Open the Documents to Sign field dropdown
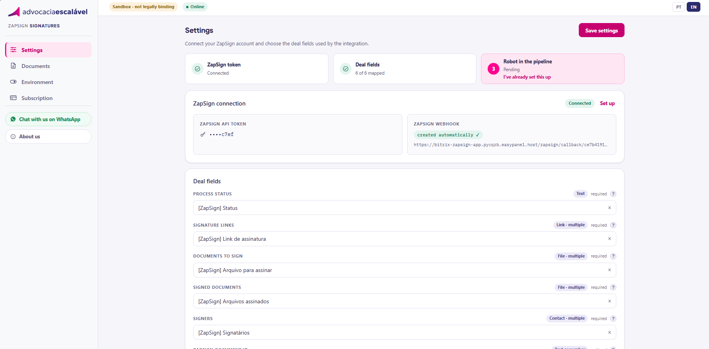 click(x=405, y=270)
